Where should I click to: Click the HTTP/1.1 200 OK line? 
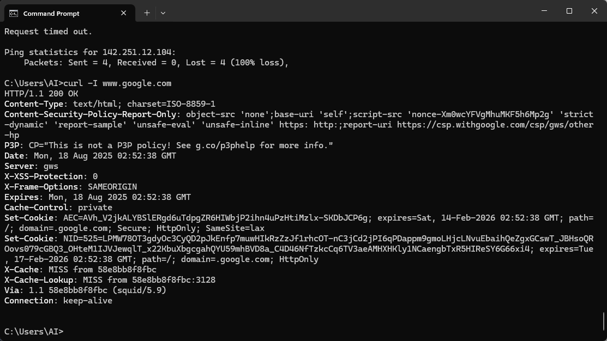pos(41,94)
